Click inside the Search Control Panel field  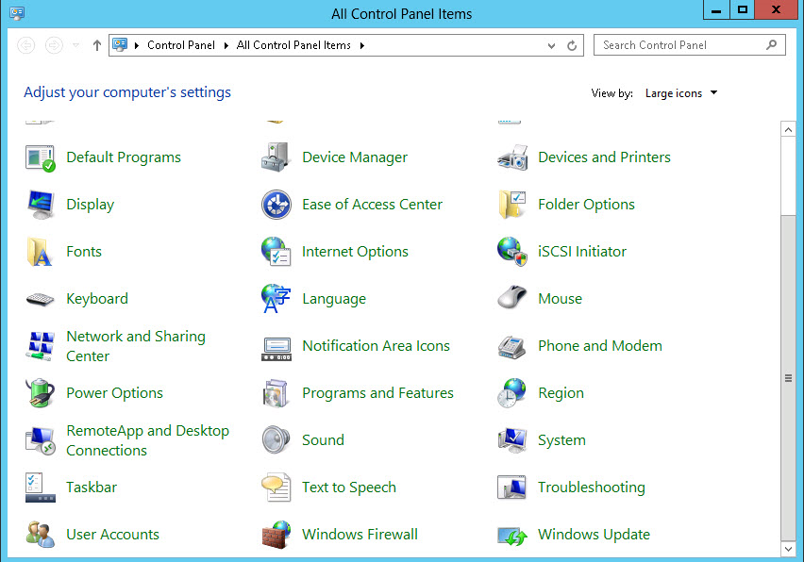pyautogui.click(x=679, y=44)
